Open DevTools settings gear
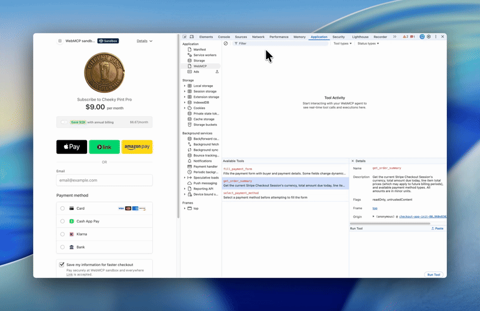 (429, 37)
